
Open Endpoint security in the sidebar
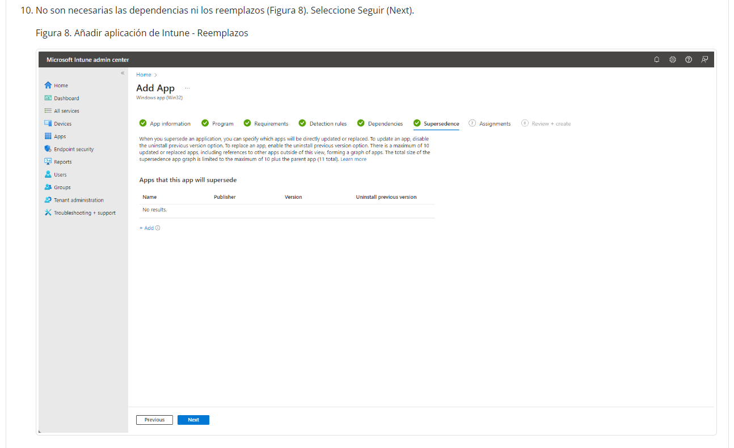[69, 150]
